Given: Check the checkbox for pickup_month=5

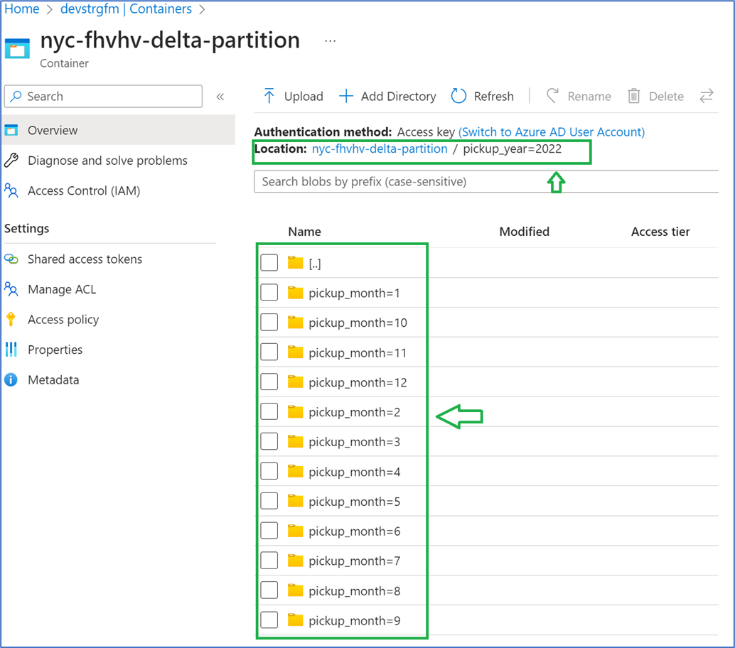Looking at the screenshot, I should tap(269, 501).
